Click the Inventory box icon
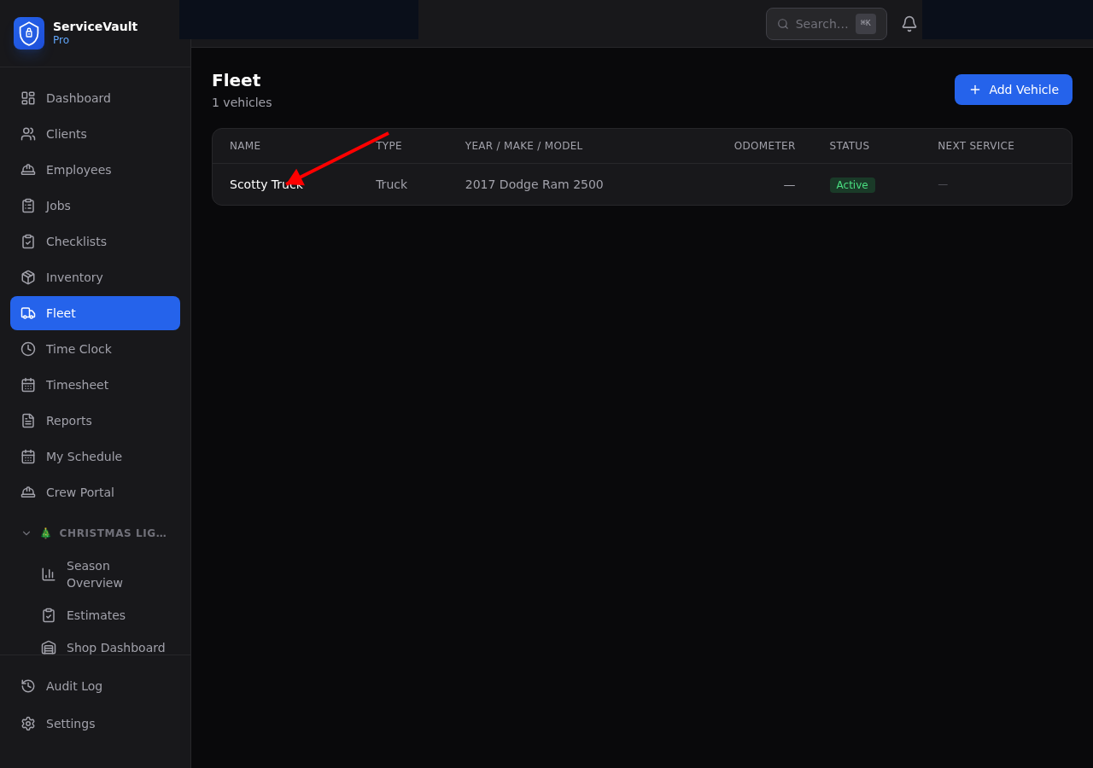Image resolution: width=1093 pixels, height=768 pixels. point(28,277)
